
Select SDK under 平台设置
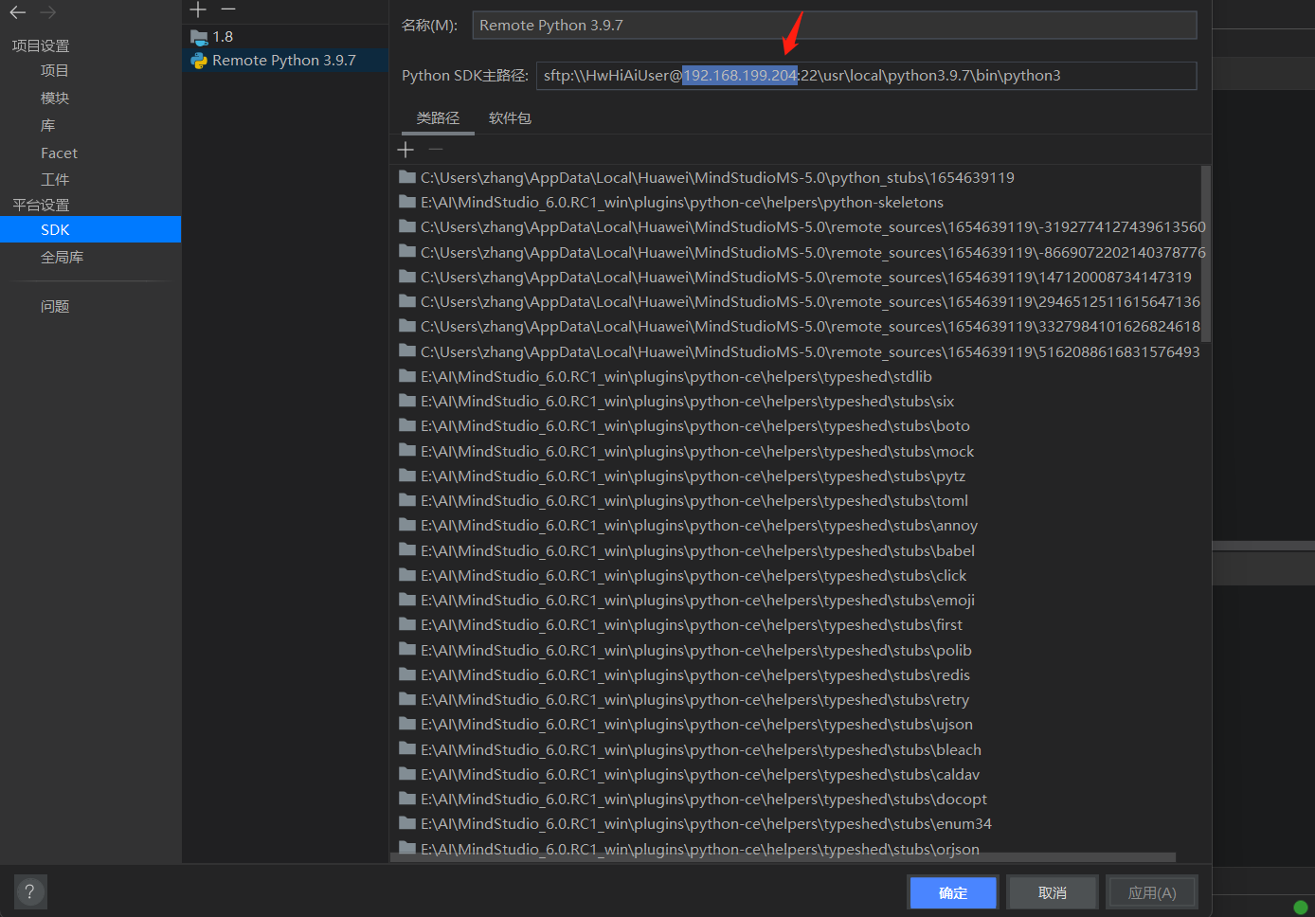tap(90, 229)
